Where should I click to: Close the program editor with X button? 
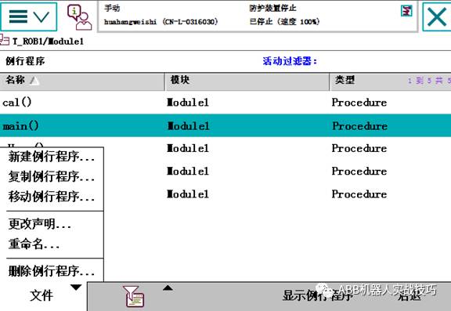437,17
